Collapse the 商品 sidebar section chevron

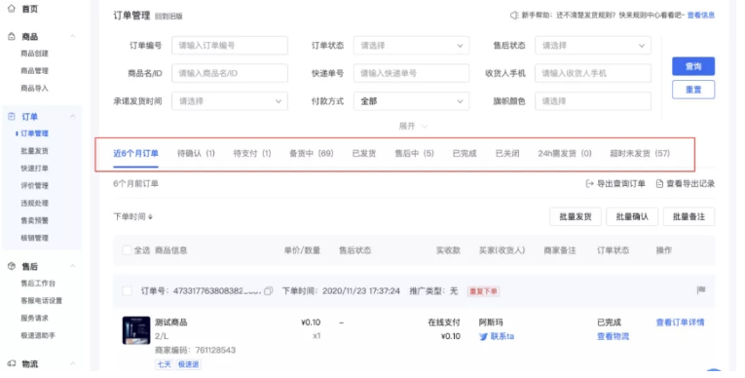pos(73,37)
